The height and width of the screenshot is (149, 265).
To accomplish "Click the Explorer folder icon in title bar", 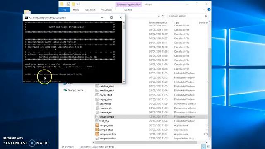I will coord(62,4).
